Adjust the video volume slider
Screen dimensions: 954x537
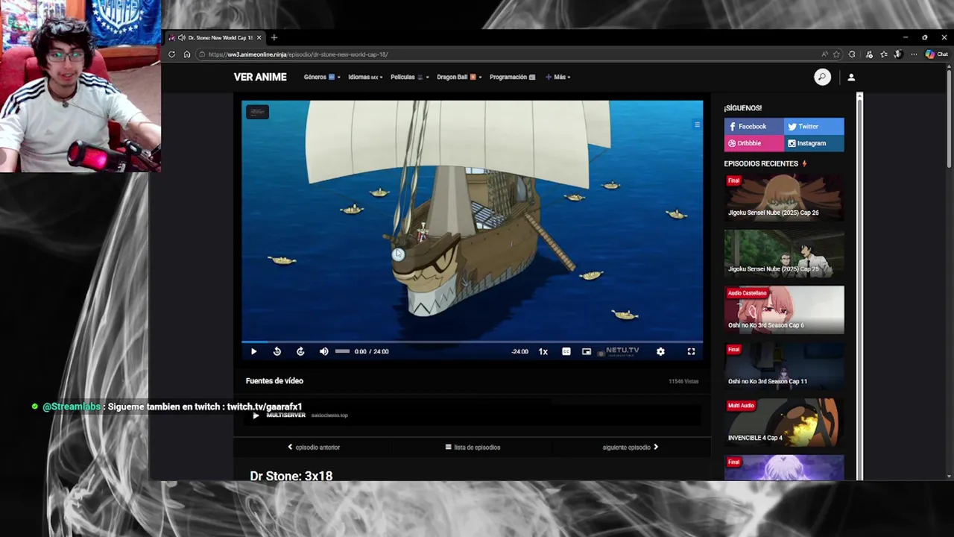[x=342, y=351]
